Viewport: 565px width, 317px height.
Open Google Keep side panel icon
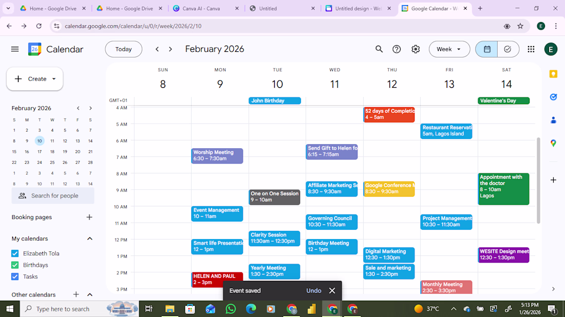553,74
